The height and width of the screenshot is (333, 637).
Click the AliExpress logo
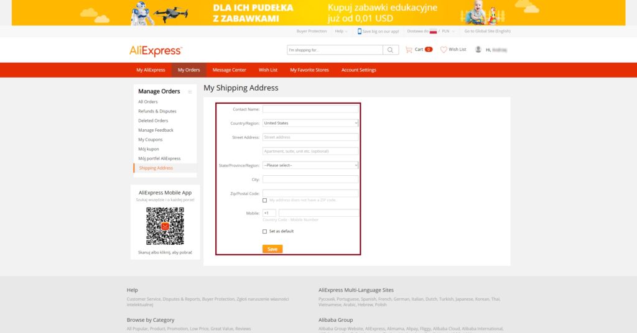click(156, 51)
